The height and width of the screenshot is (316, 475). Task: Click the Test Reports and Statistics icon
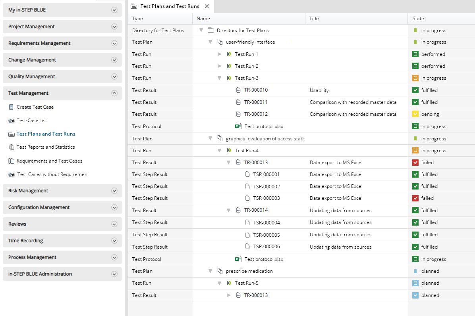pos(12,147)
